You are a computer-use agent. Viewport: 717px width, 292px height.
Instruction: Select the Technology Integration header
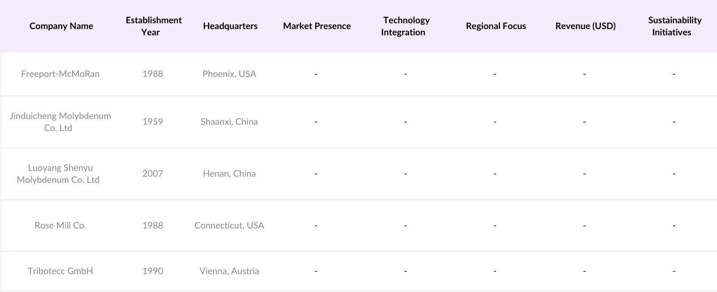click(406, 26)
